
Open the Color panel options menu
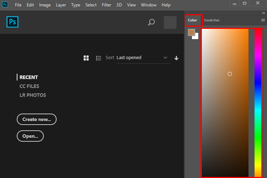263,20
